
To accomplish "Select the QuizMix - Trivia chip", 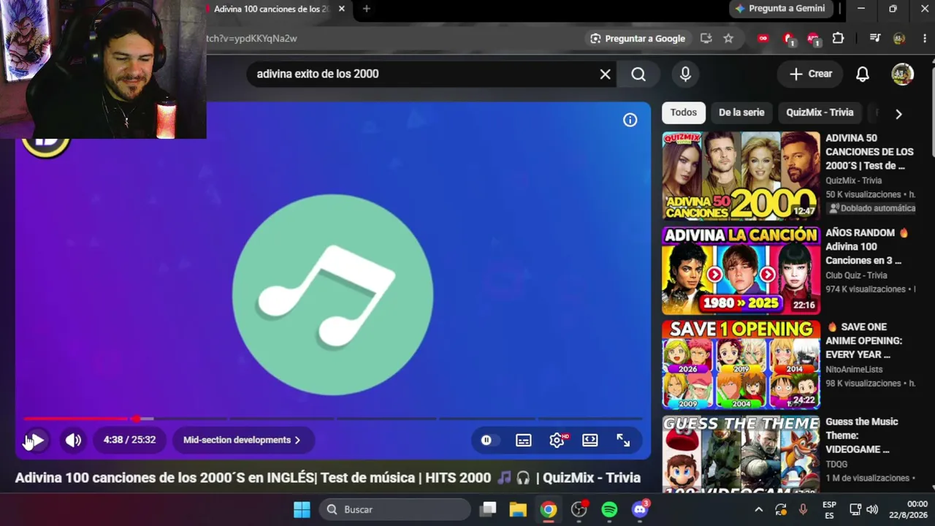I will point(820,113).
